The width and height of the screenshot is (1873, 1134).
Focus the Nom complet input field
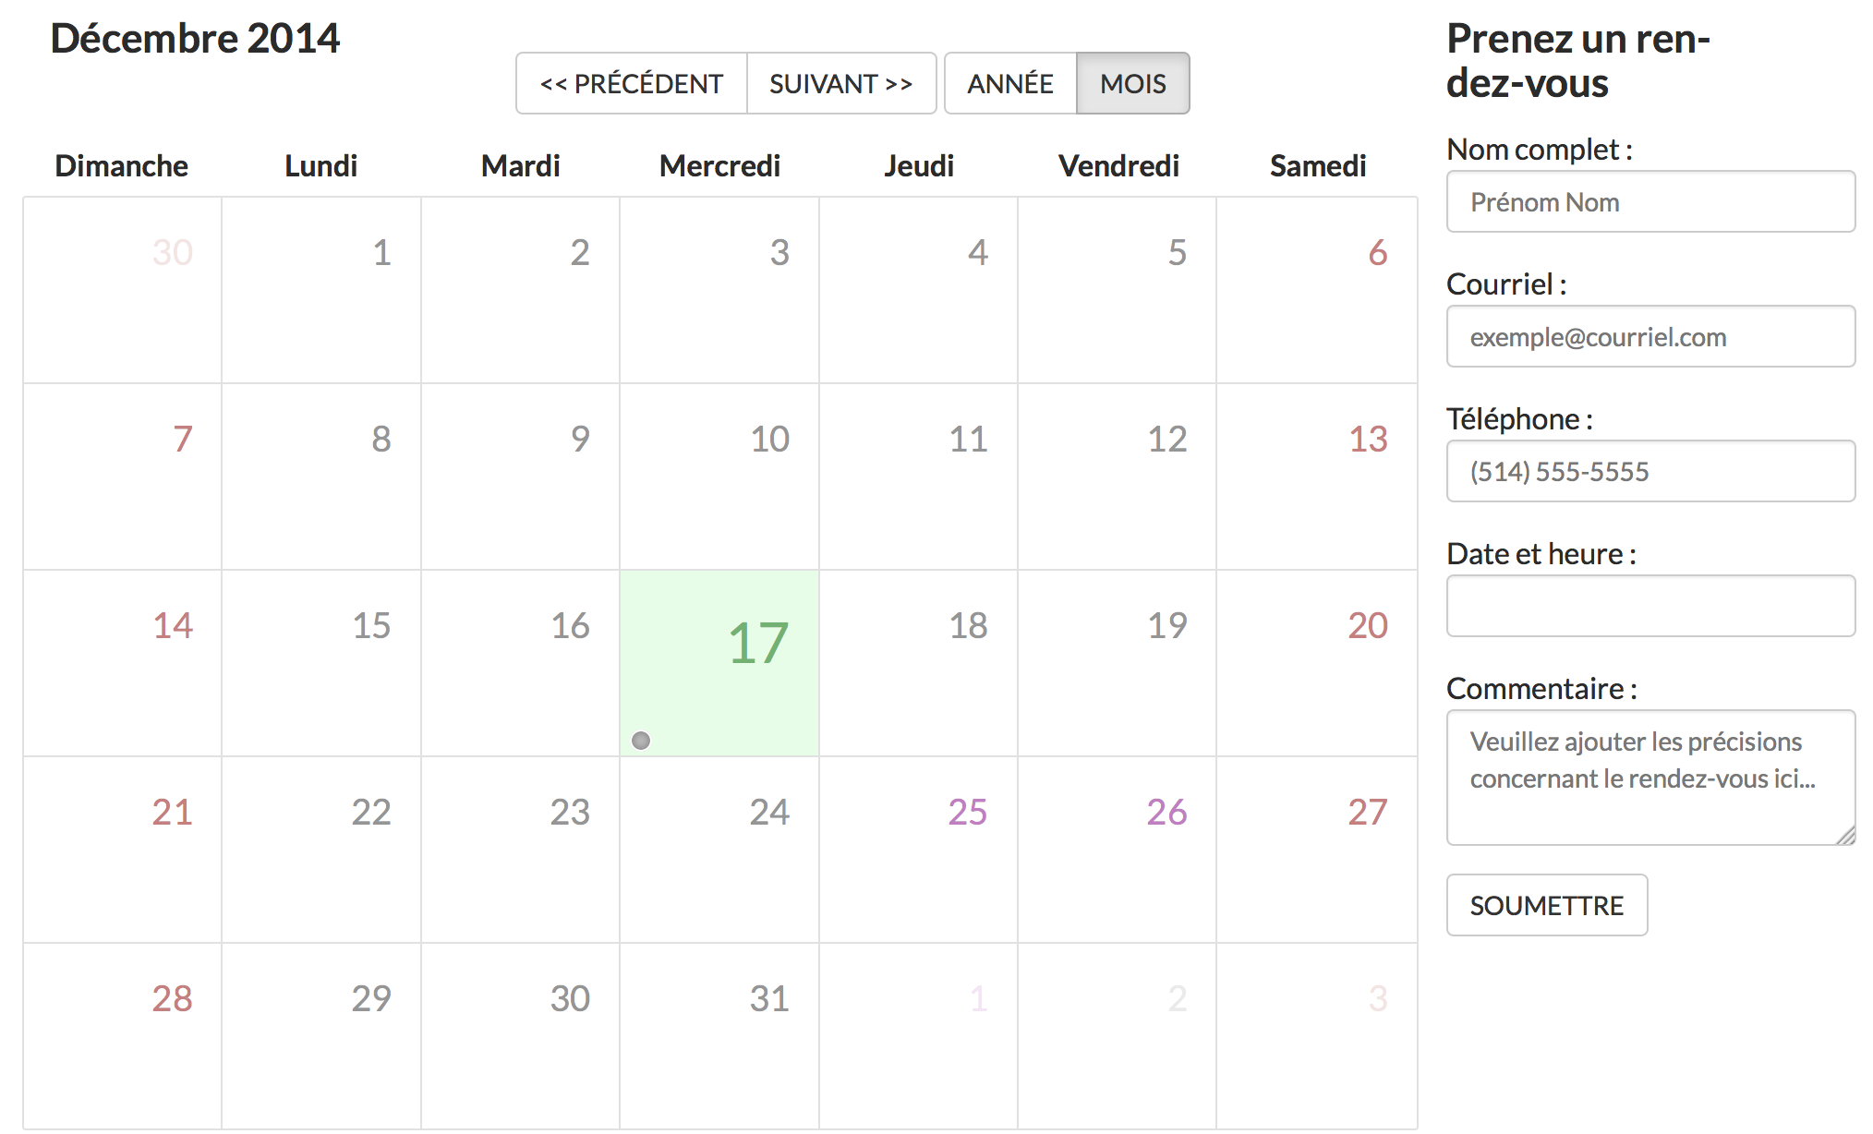tap(1650, 201)
